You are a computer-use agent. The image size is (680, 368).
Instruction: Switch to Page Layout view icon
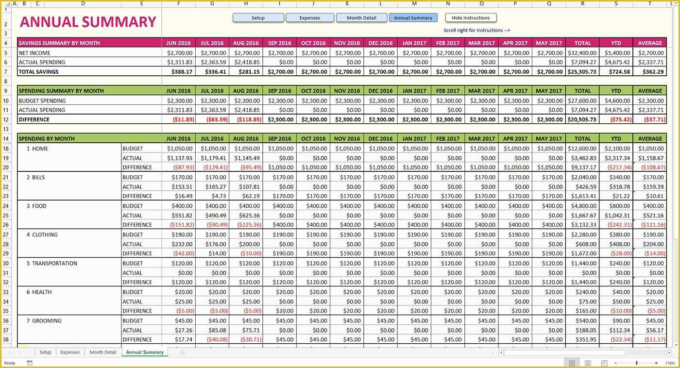pyautogui.click(x=588, y=363)
